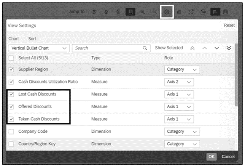This screenshot has height=167, width=245.
Task: Select the Supplier Region row label
Action: coord(33,69)
